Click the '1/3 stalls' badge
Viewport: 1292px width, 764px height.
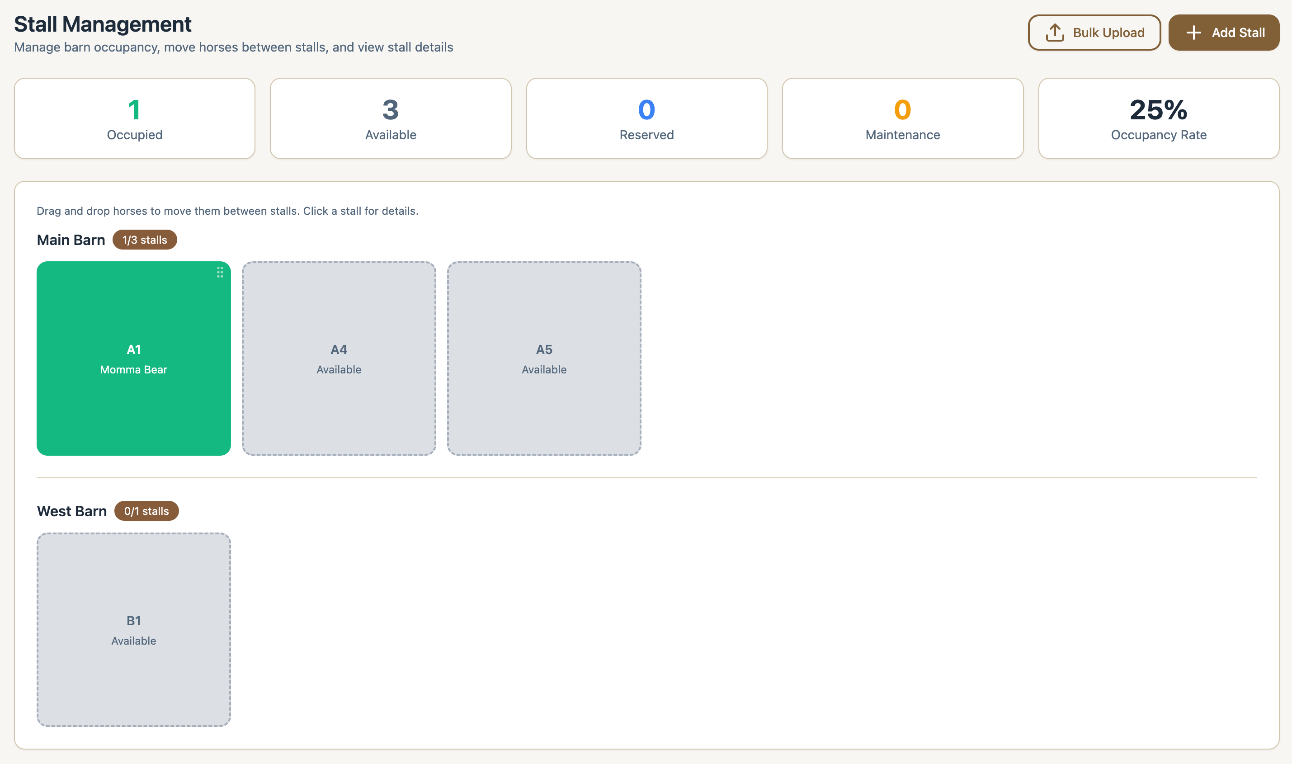point(145,240)
